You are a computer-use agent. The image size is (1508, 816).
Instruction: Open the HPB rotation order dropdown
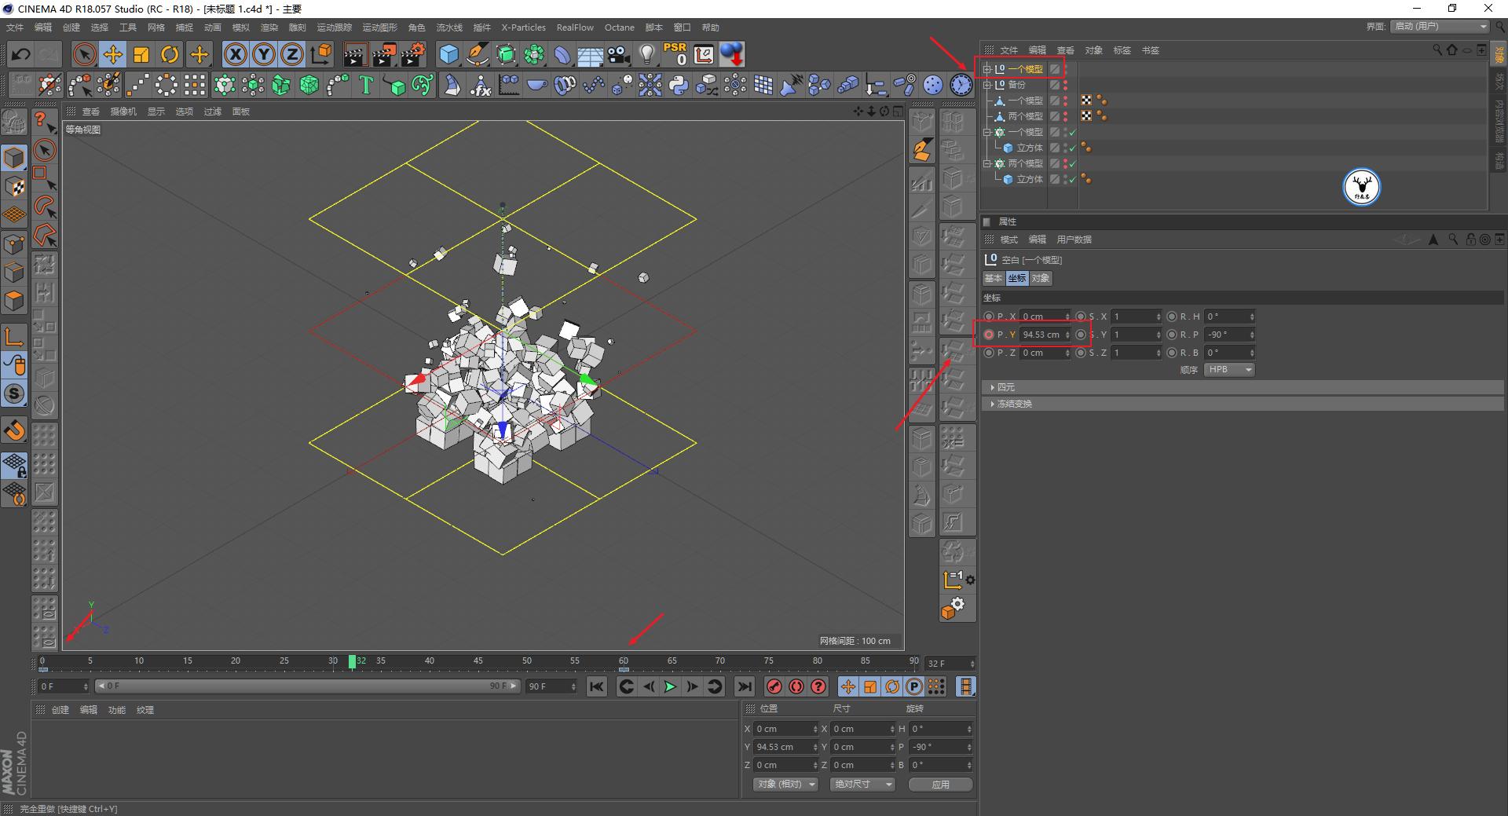1228,369
